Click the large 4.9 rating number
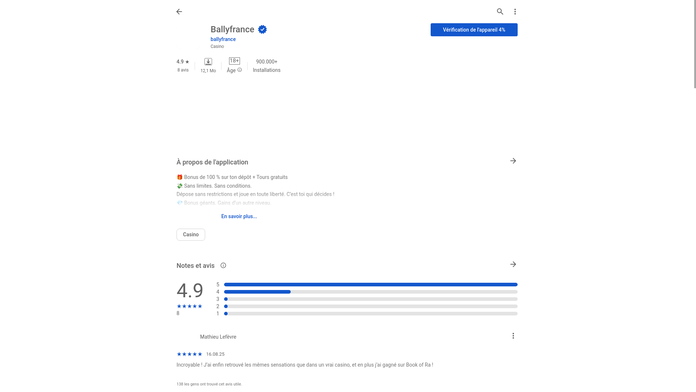The image size is (696, 392). tap(190, 290)
